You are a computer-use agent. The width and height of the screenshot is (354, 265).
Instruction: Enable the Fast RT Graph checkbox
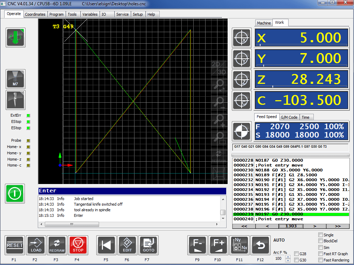[320, 254]
